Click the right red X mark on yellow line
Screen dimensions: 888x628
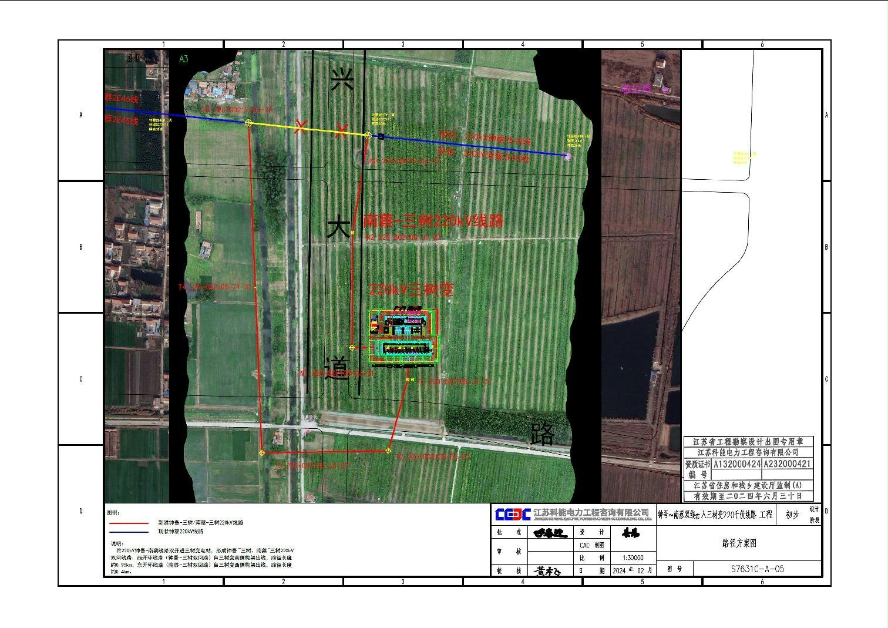[x=341, y=132]
